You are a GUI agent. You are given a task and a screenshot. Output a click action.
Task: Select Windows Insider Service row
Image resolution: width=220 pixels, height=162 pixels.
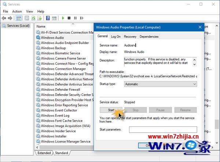65,131
